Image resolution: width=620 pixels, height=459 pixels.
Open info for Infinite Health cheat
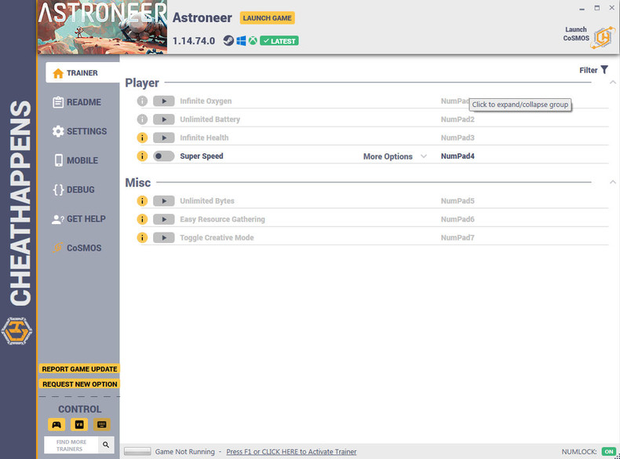142,138
